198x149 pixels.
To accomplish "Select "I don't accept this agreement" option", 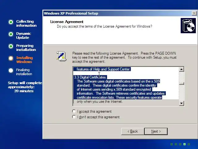I will [74, 117].
